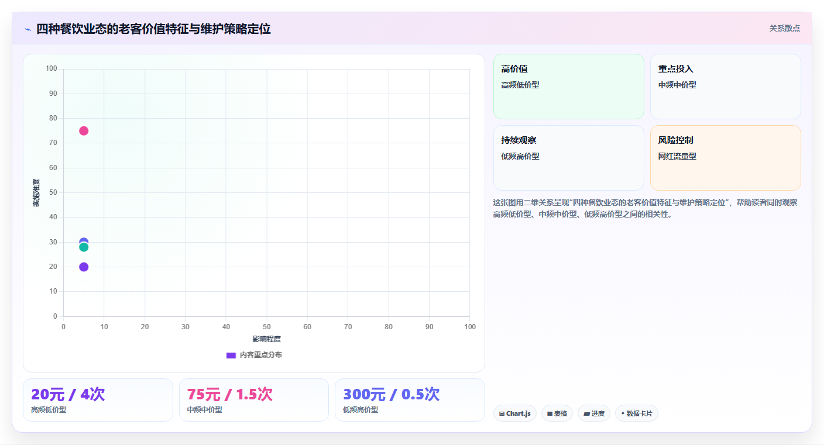Screen dimensions: 824x445
Task: Click the chart title 四种餐饮业态的老客价值特征
Action: click(153, 29)
